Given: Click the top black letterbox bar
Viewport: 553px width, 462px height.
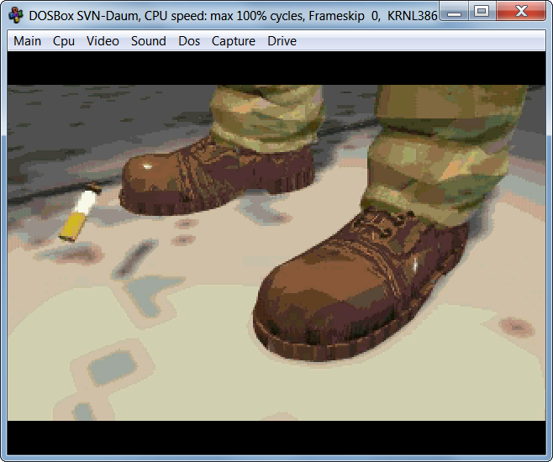Looking at the screenshot, I should coord(276,68).
